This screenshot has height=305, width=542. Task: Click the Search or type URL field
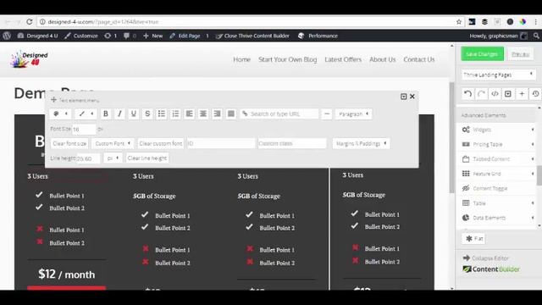[x=279, y=114]
